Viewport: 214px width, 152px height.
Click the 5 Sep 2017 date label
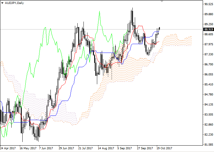125,148
